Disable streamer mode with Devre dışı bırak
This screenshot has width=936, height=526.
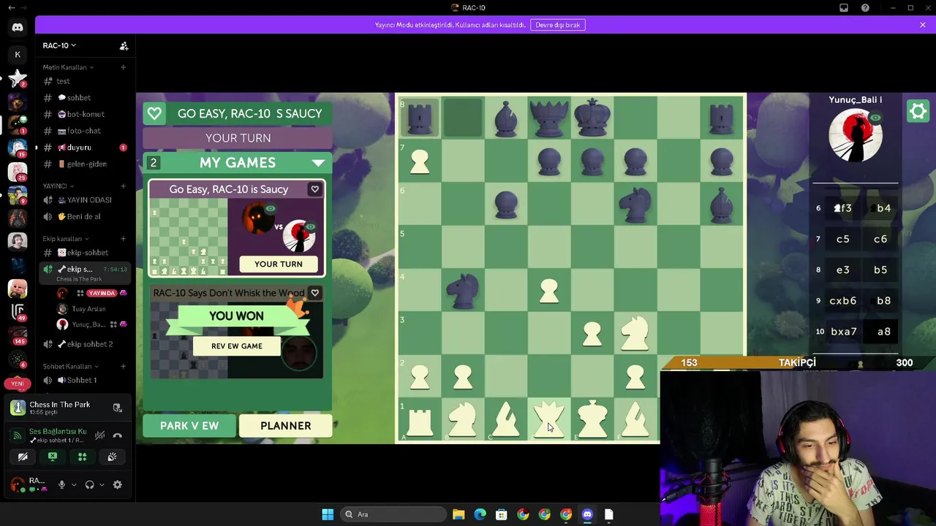[x=558, y=25]
